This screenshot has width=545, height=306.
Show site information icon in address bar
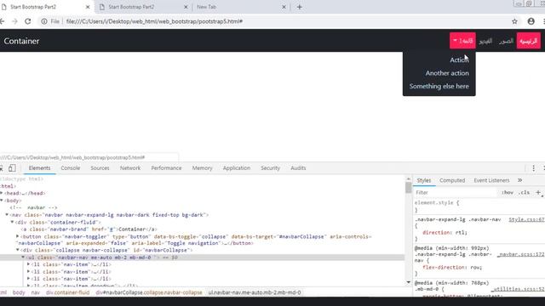(x=44, y=21)
